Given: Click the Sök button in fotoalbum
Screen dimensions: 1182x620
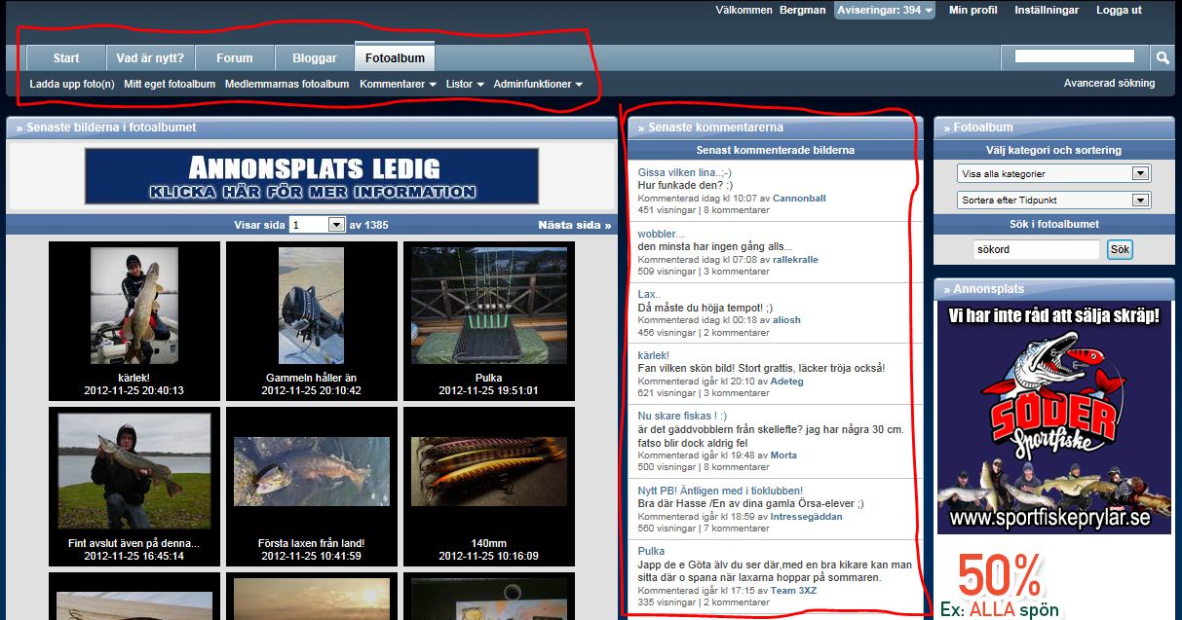Looking at the screenshot, I should pos(1120,250).
